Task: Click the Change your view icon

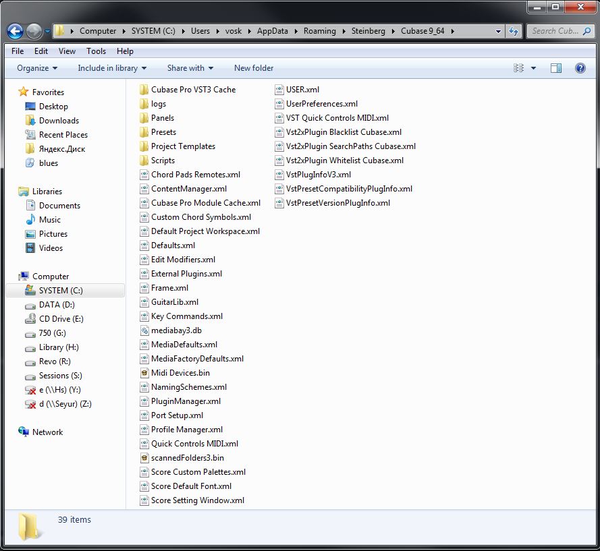Action: point(518,68)
